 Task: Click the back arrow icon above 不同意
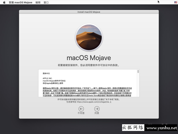(x=81, y=109)
